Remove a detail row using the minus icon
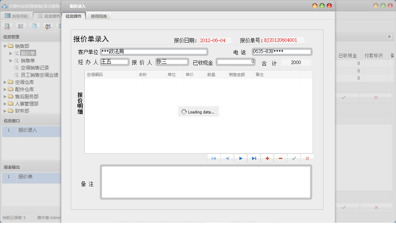The image size is (396, 236). [281, 158]
